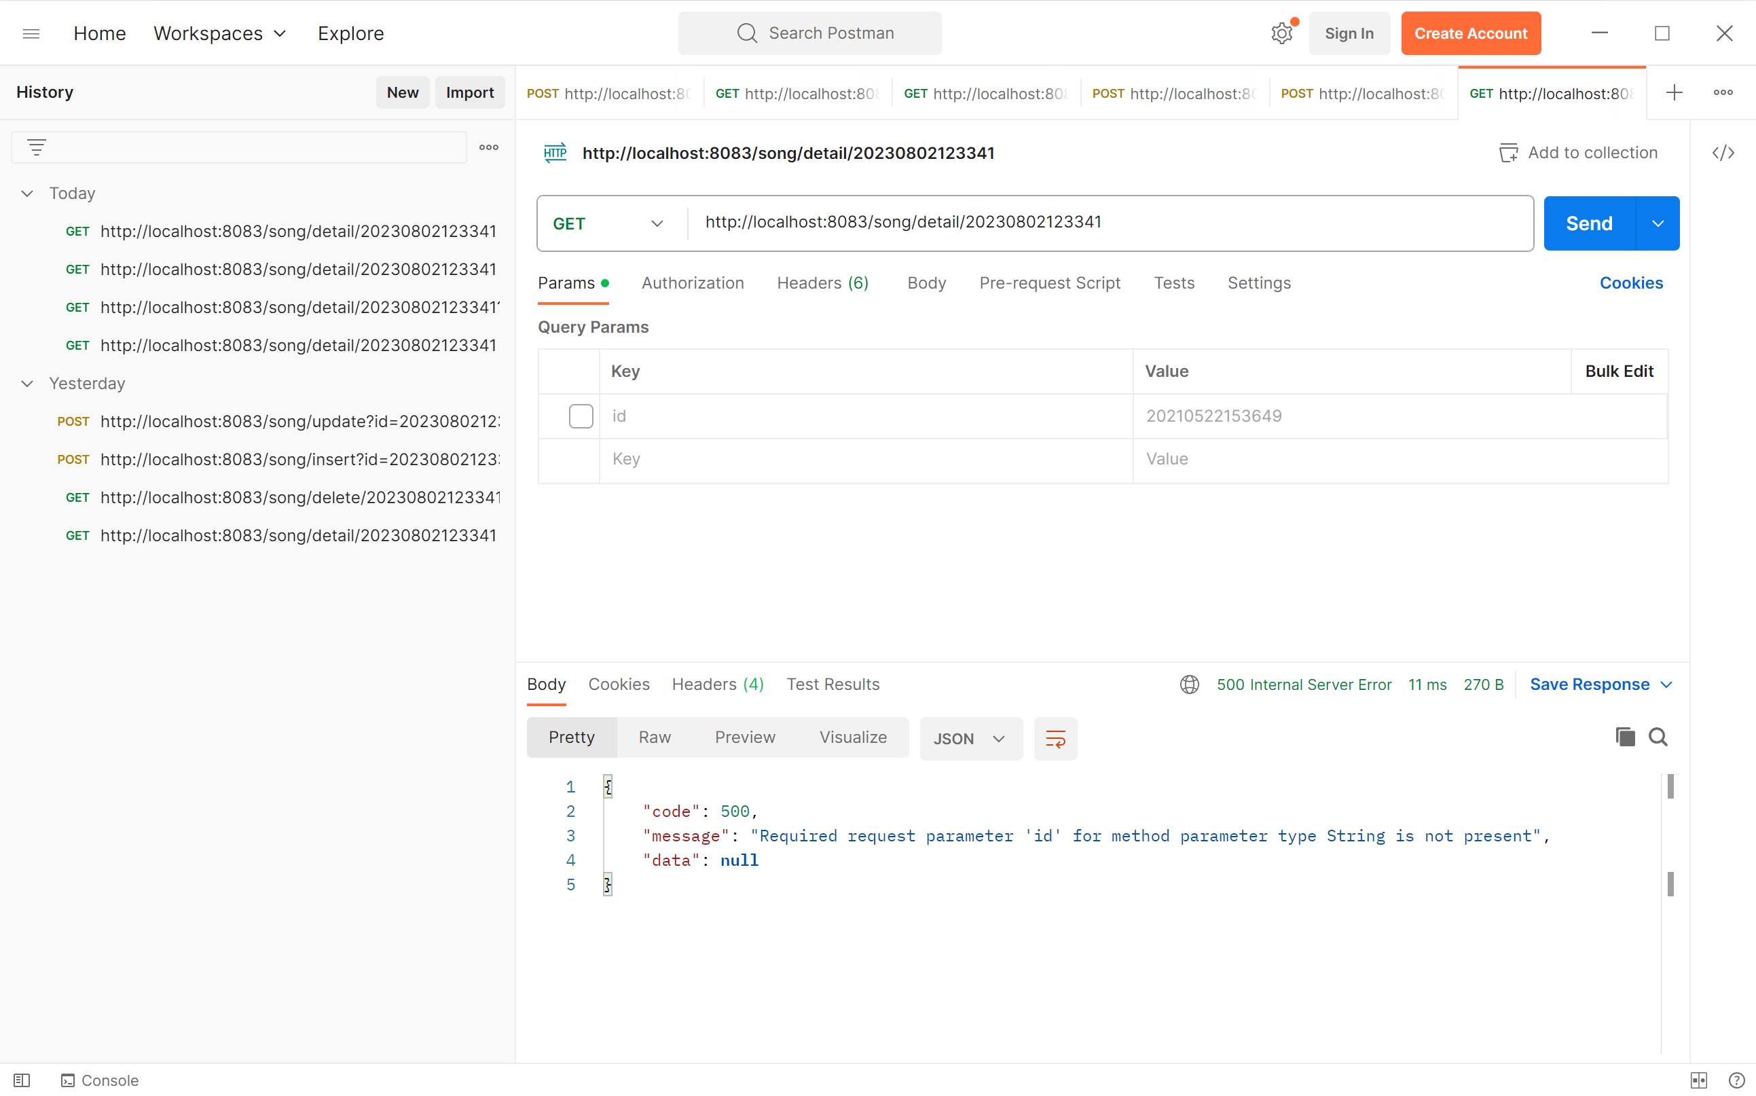Toggle sidebar with bottom-left panel icon
Screen dimensions: 1756x1096
point(22,1080)
